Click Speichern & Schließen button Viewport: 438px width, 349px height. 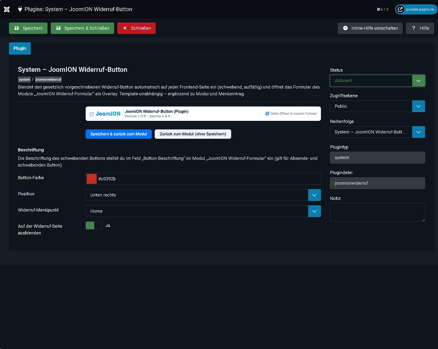[82, 28]
